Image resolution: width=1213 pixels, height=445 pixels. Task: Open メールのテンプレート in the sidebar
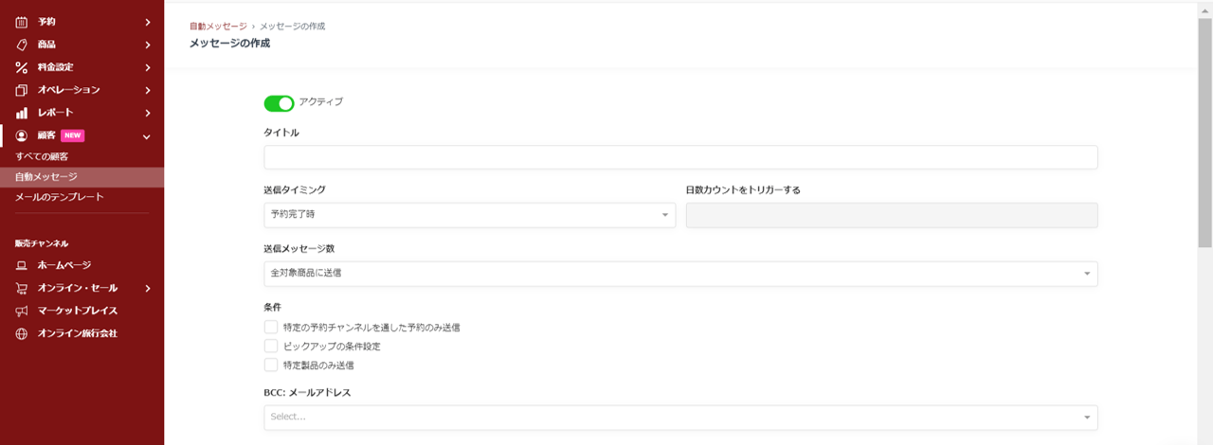tap(60, 197)
